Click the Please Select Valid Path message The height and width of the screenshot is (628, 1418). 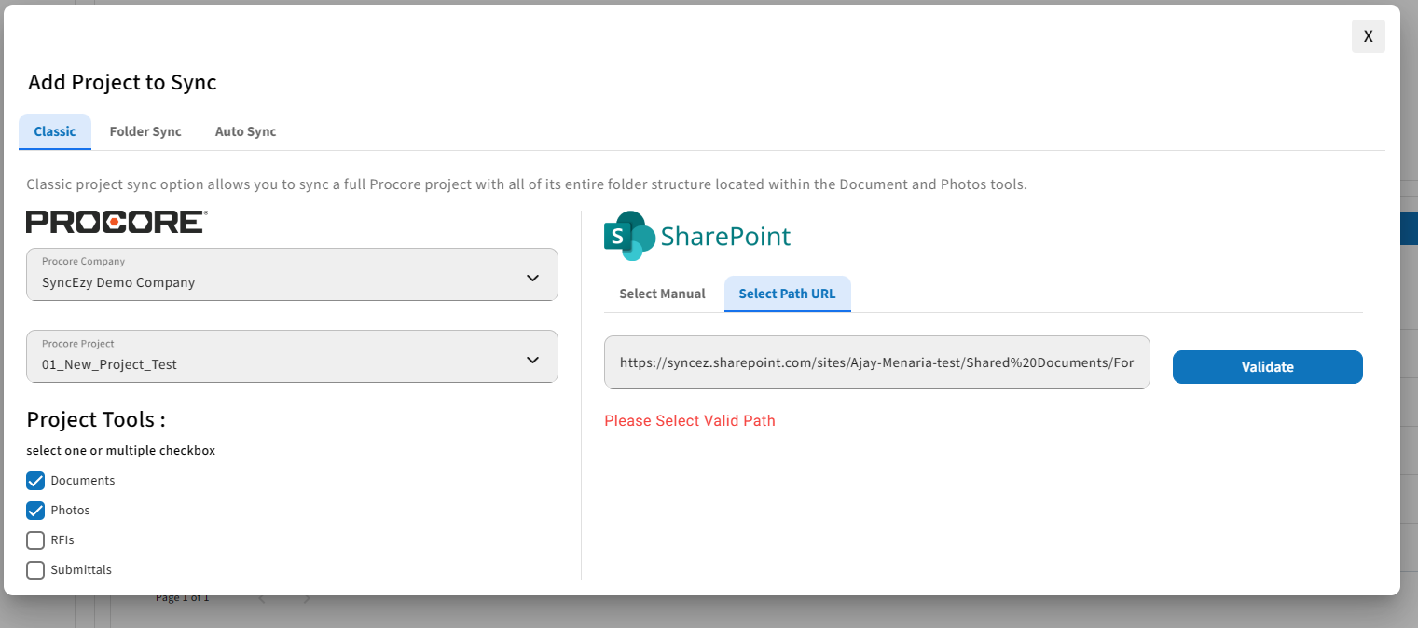pyautogui.click(x=690, y=420)
